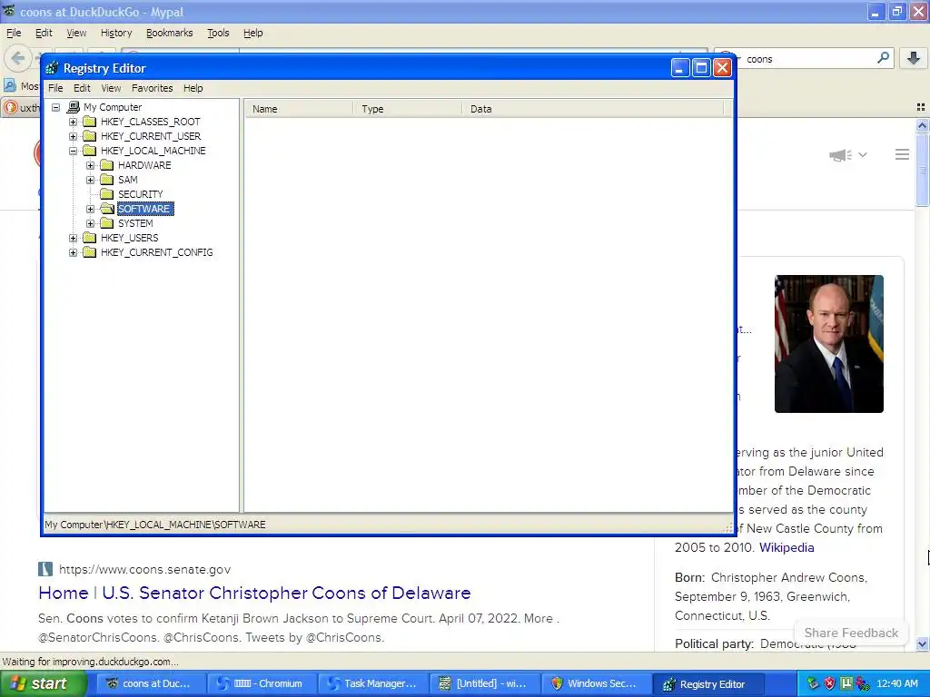Viewport: 930px width, 697px height.
Task: Open the Mypal Tools menu
Action: pos(218,34)
